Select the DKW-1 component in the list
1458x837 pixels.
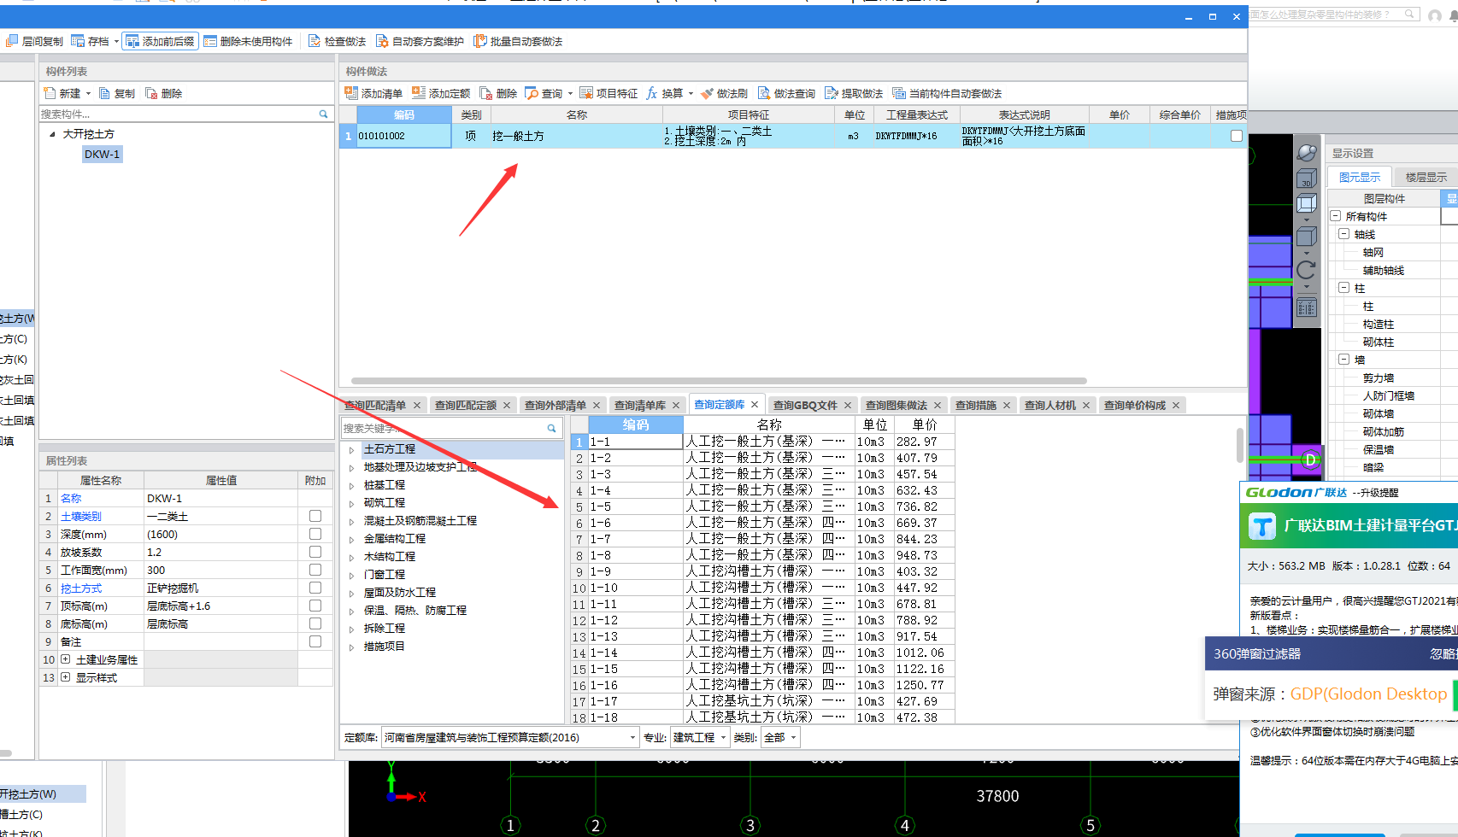click(x=102, y=155)
